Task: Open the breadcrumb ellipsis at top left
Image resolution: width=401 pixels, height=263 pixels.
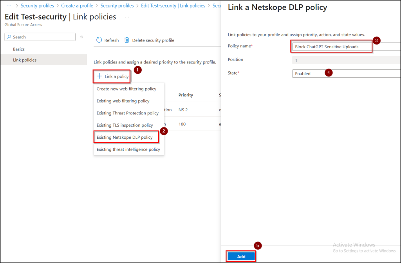Action: pyautogui.click(x=9, y=6)
